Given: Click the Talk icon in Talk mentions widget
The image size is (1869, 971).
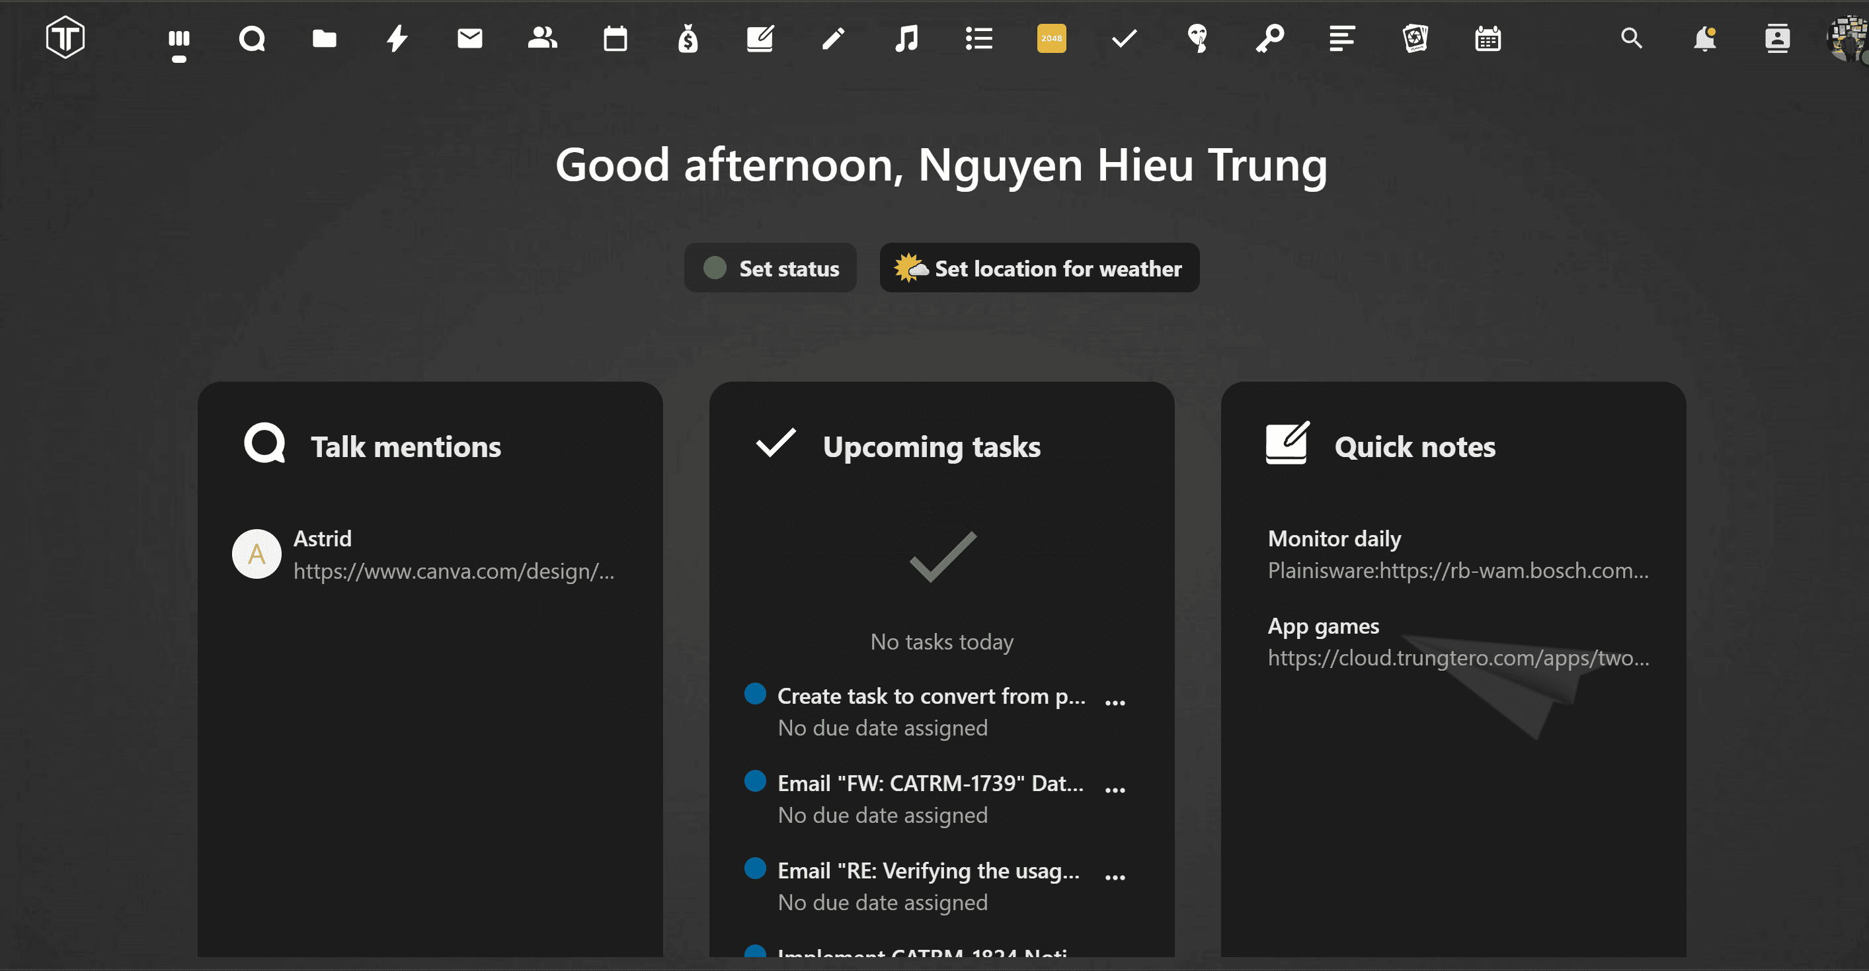Looking at the screenshot, I should (x=264, y=443).
